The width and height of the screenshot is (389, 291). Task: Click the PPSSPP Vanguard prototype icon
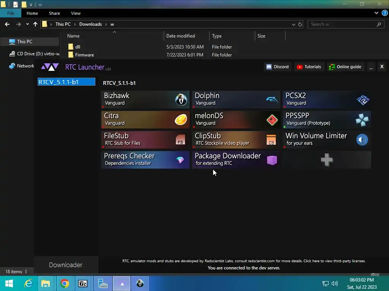click(x=362, y=120)
